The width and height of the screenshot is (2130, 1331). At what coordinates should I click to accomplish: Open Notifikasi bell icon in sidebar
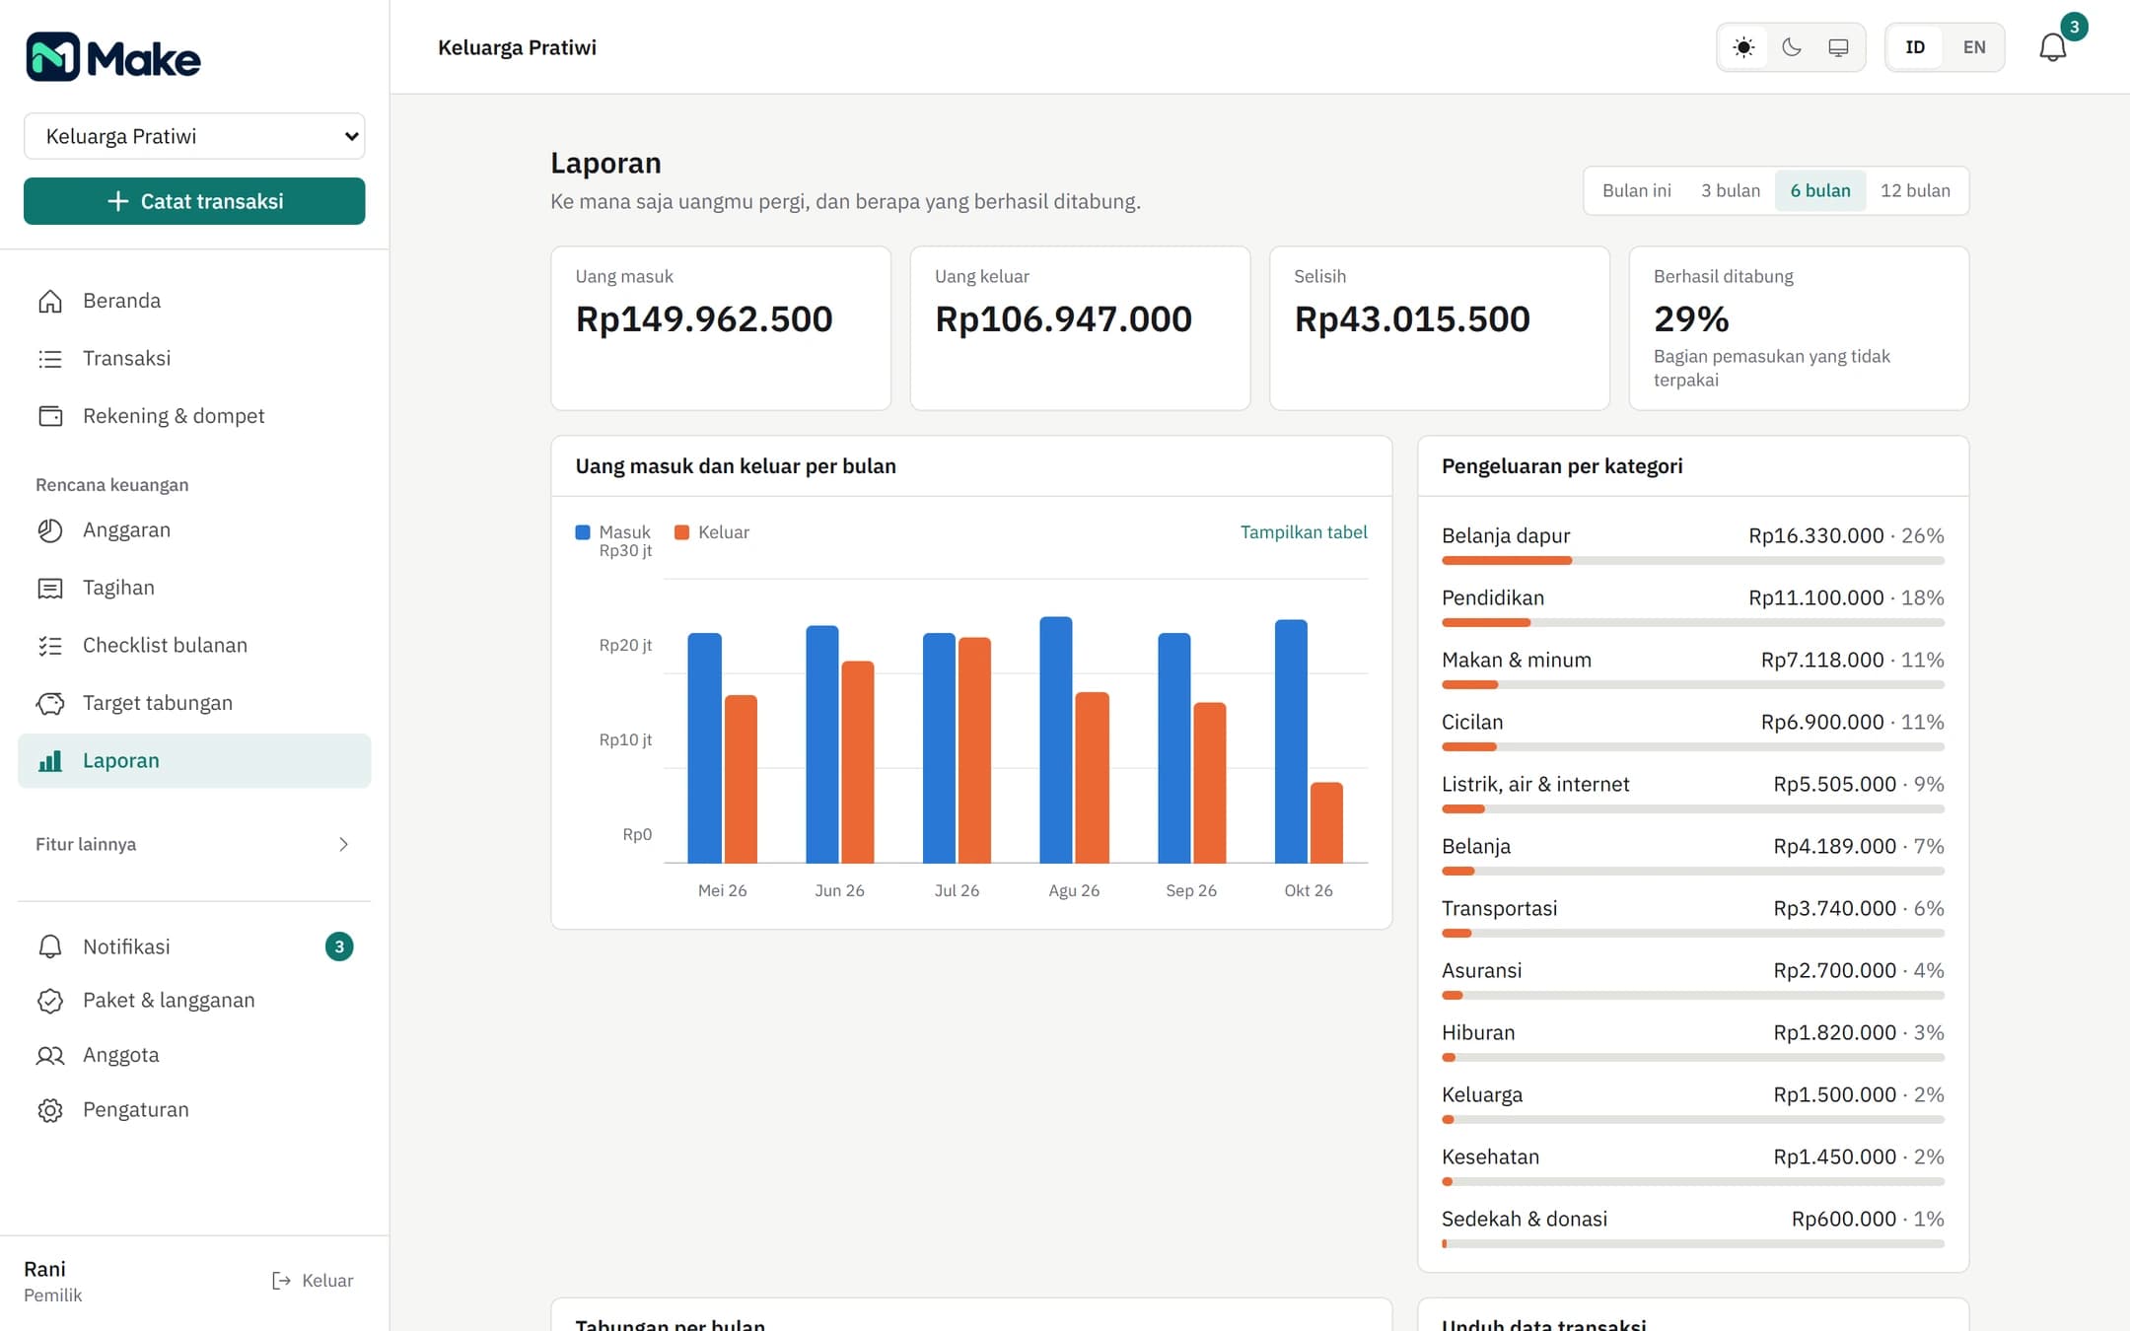tap(50, 946)
